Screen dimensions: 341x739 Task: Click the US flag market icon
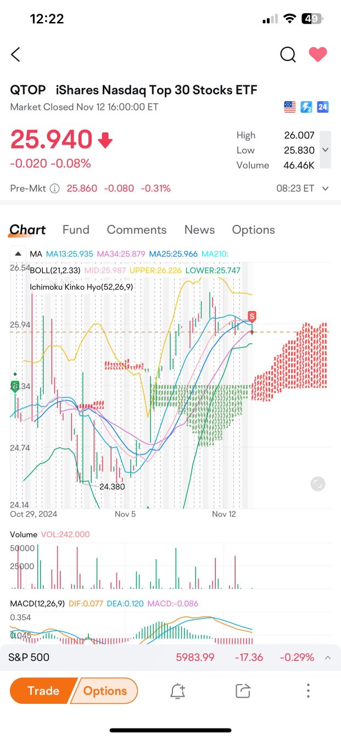(x=289, y=107)
